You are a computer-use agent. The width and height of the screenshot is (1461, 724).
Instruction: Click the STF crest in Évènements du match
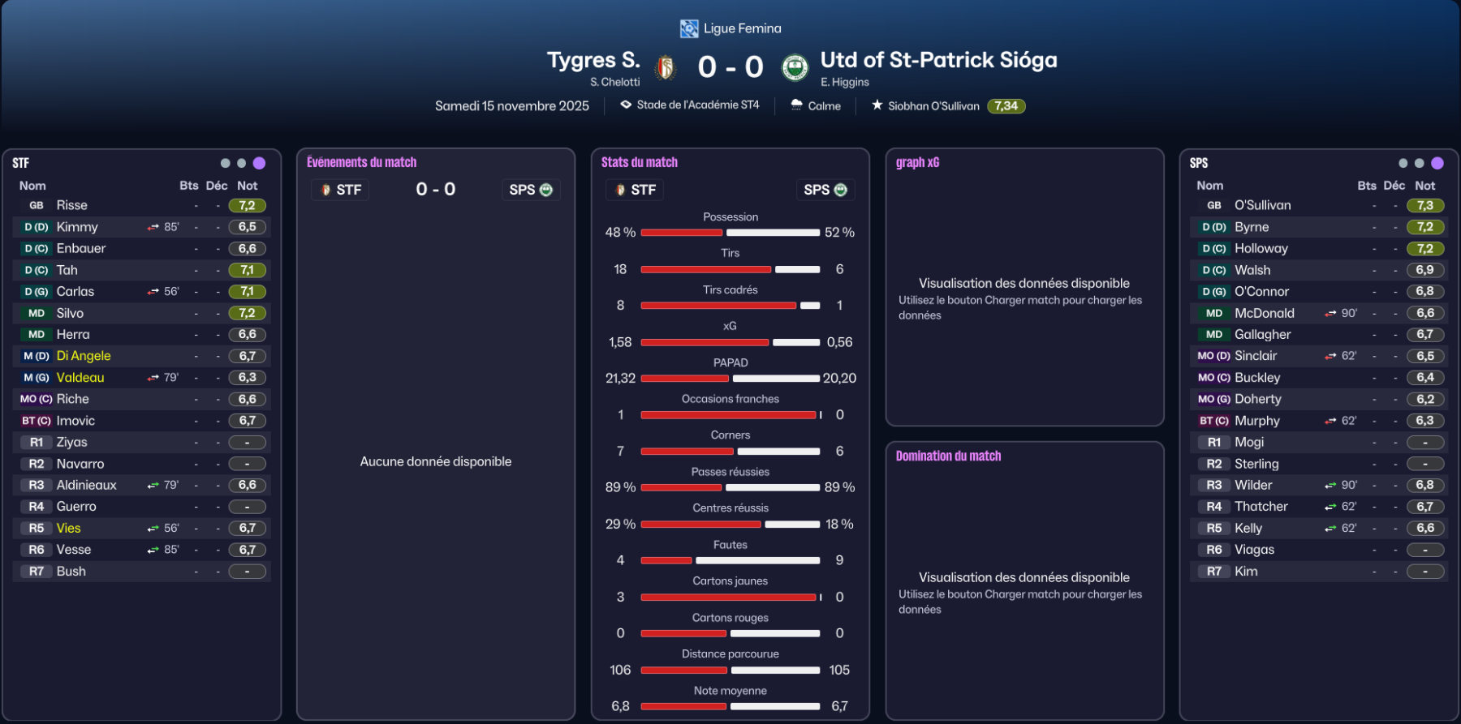(325, 190)
